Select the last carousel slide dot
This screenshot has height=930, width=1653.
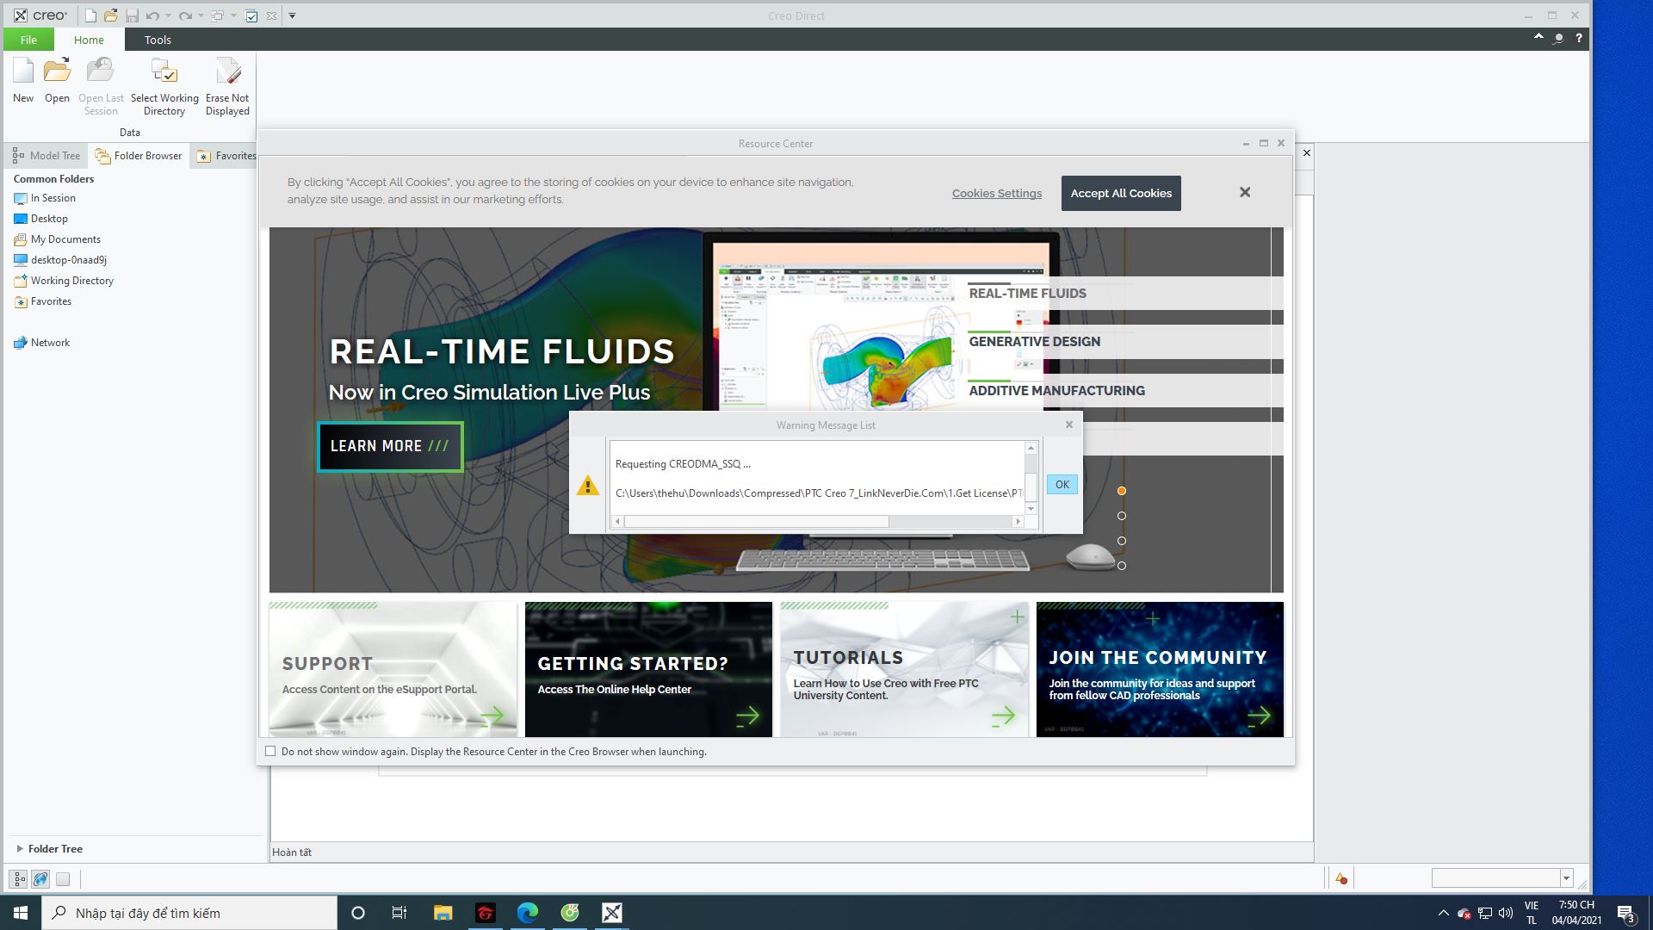1121,566
